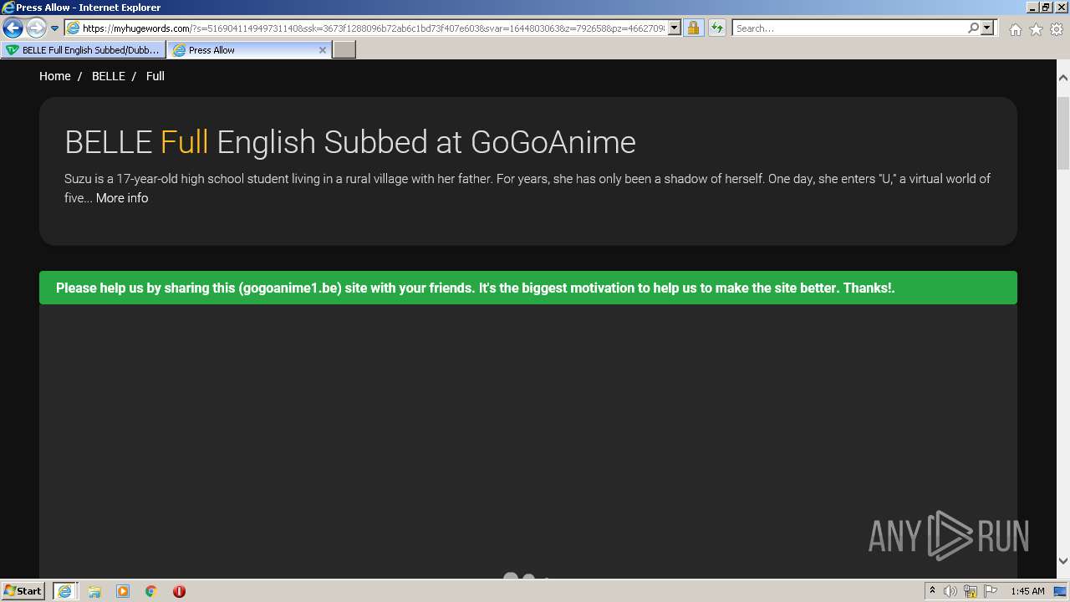This screenshot has height=602, width=1070.
Task: Open Action Center flag icon
Action: click(991, 591)
